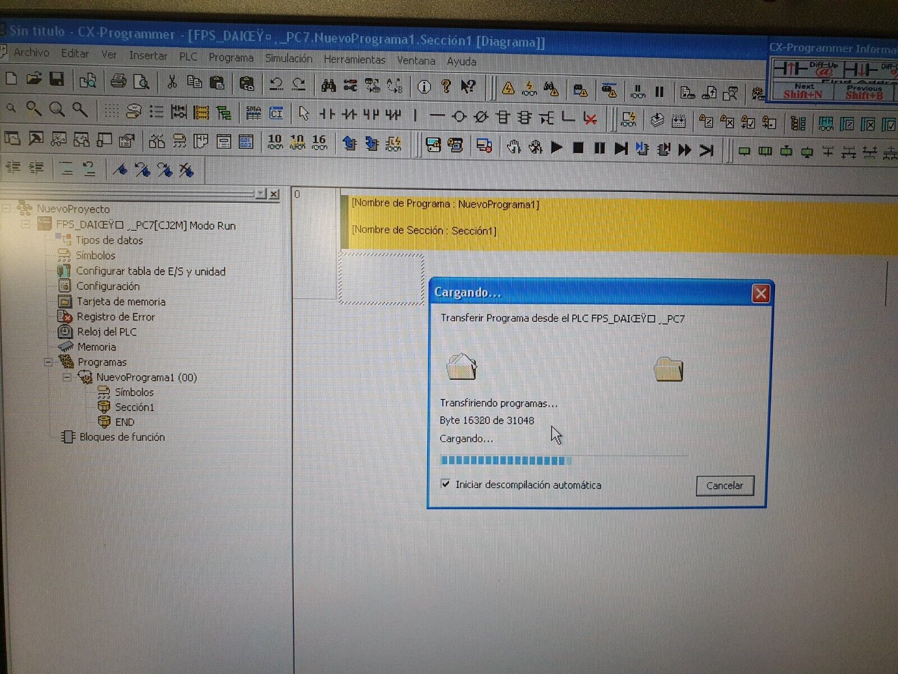
Task: Click the show grid dotted icon
Action: [x=111, y=111]
